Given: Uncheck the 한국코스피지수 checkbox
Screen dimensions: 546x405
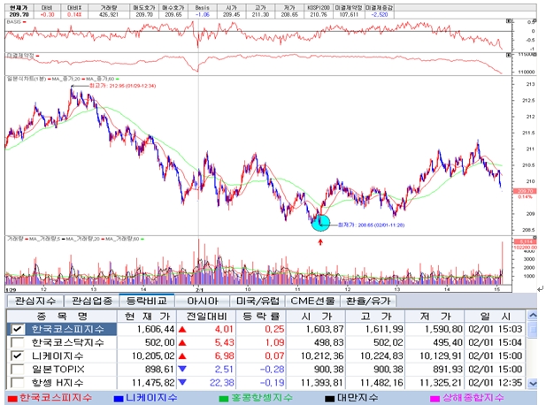Looking at the screenshot, I should pos(16,329).
